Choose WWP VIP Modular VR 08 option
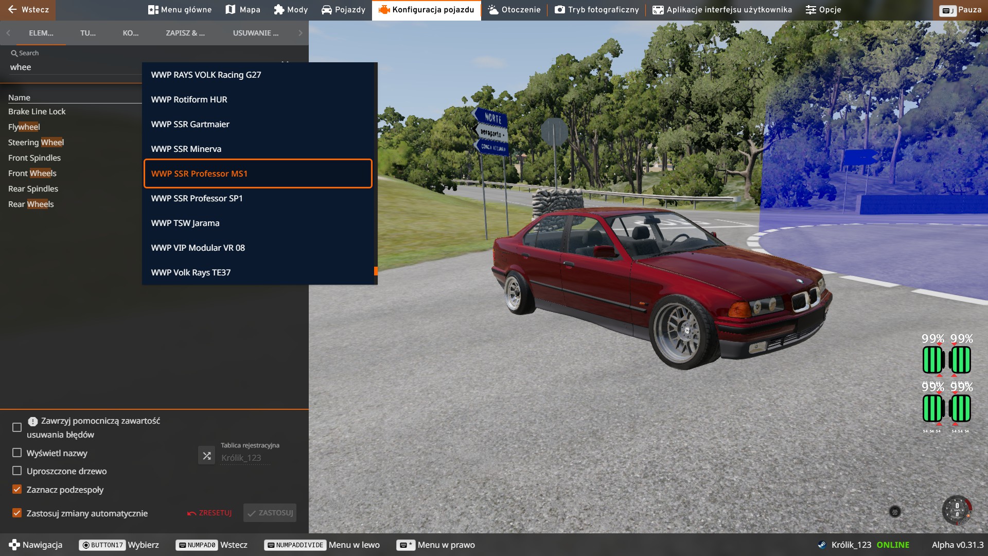This screenshot has height=556, width=988. [x=258, y=248]
